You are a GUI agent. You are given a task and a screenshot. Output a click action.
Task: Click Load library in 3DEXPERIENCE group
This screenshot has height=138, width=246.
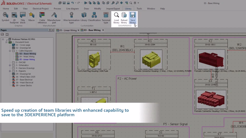click(x=116, y=18)
